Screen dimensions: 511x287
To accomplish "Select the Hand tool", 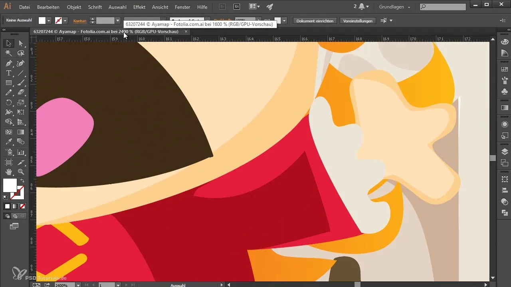I will (x=8, y=172).
